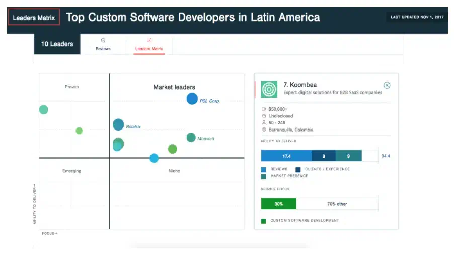Click the Koombea logo thumbnail
This screenshot has width=454, height=259.
coord(269,89)
